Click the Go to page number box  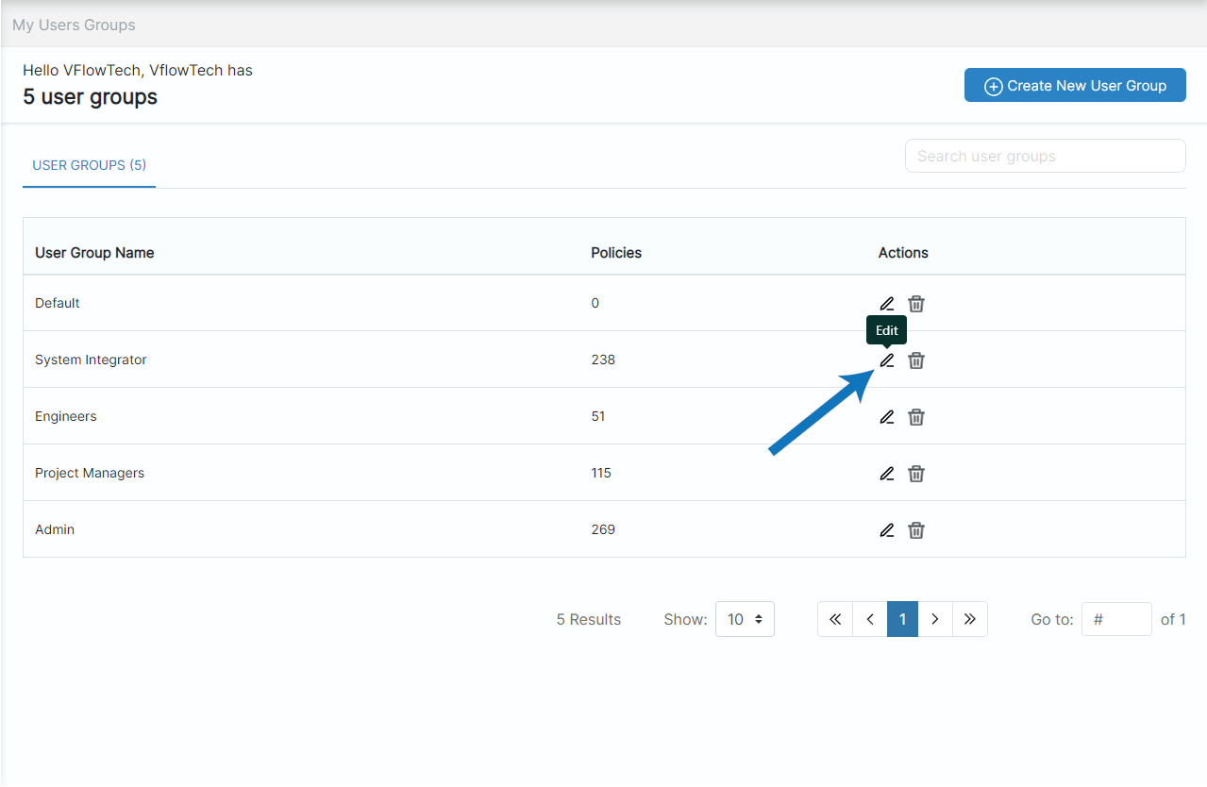pos(1116,619)
